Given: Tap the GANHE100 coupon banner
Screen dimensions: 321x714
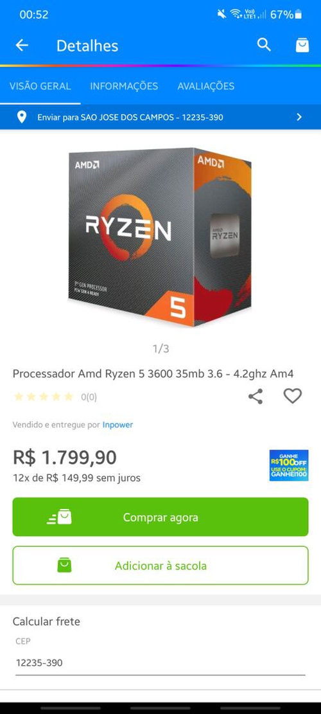Looking at the screenshot, I should point(289,465).
